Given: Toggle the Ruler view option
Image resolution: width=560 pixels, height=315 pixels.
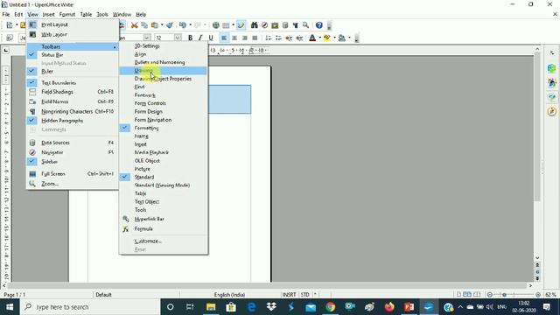Looking at the screenshot, I should pos(72,71).
